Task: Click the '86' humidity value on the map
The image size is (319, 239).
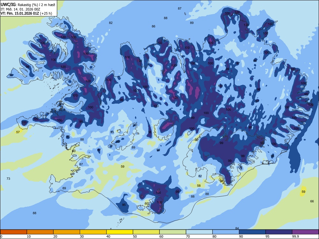Action: (x=153, y=26)
